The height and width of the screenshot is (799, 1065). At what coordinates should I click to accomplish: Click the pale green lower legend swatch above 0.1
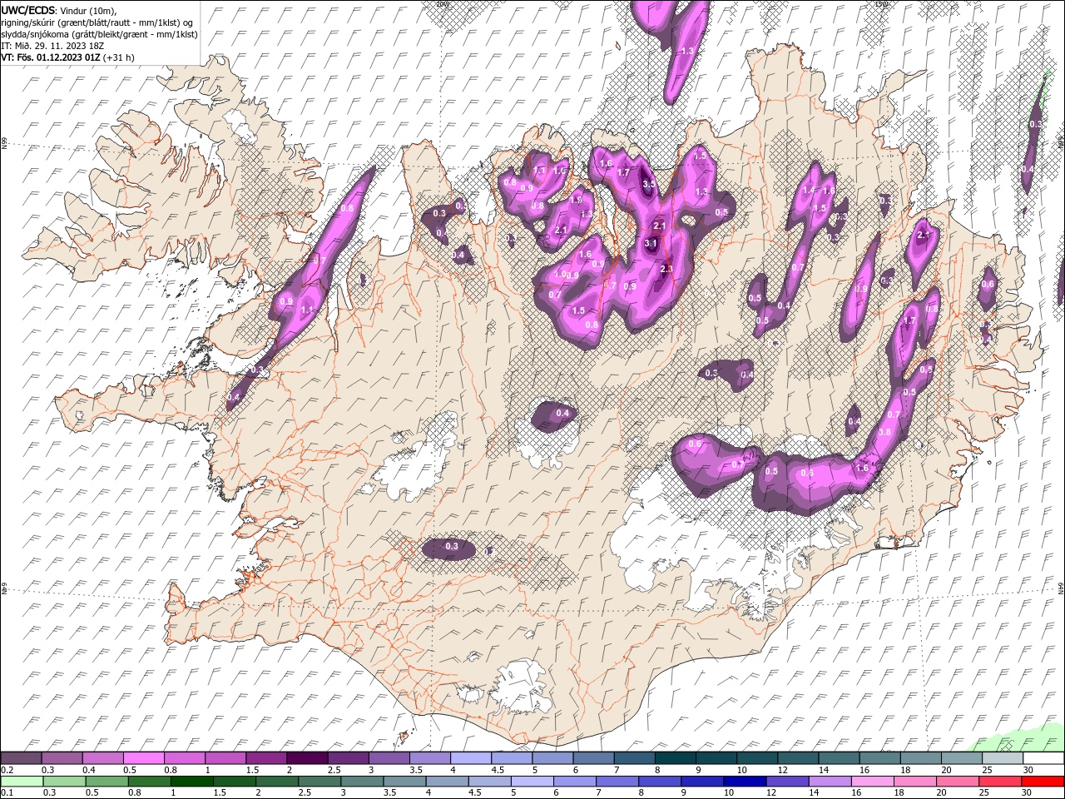pos(22,782)
